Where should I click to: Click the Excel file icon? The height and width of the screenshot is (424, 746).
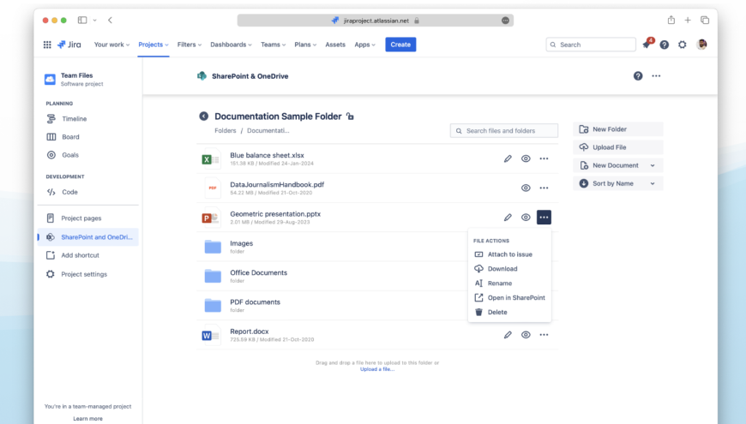tap(211, 159)
